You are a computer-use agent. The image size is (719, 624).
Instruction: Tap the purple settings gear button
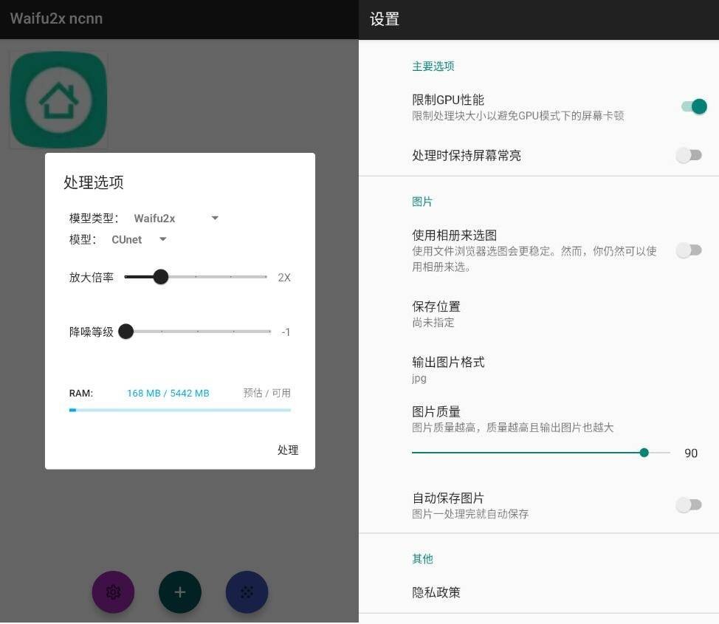point(113,592)
